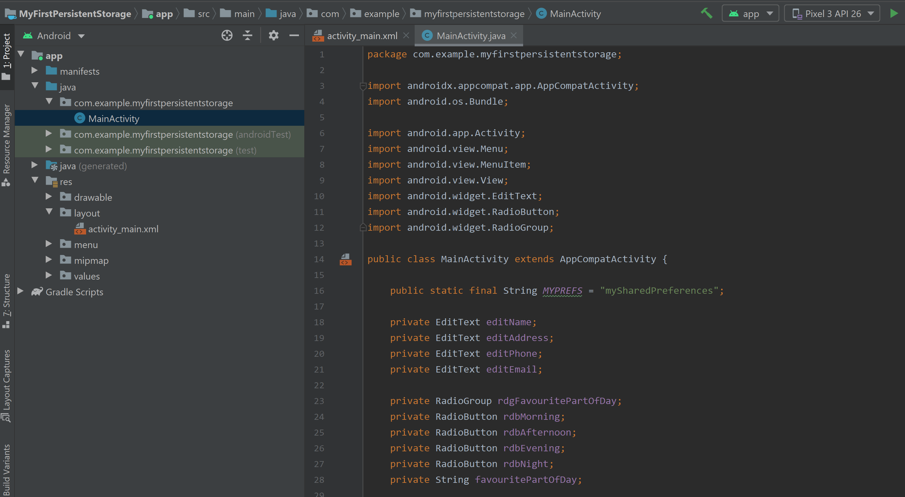Image resolution: width=905 pixels, height=497 pixels.
Task: Click the myfirstpersistentstorage breadcrumb item
Action: tap(467, 14)
